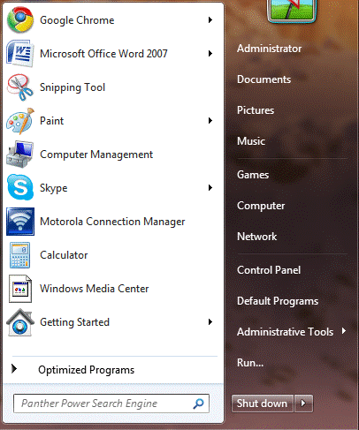
Task: Open the Run... link
Action: coord(250,363)
